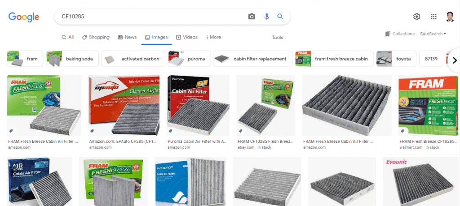Open 'FRAM Fresh Breeze CF10285' walmart link
Screen dimensions: 460x206
point(428,142)
